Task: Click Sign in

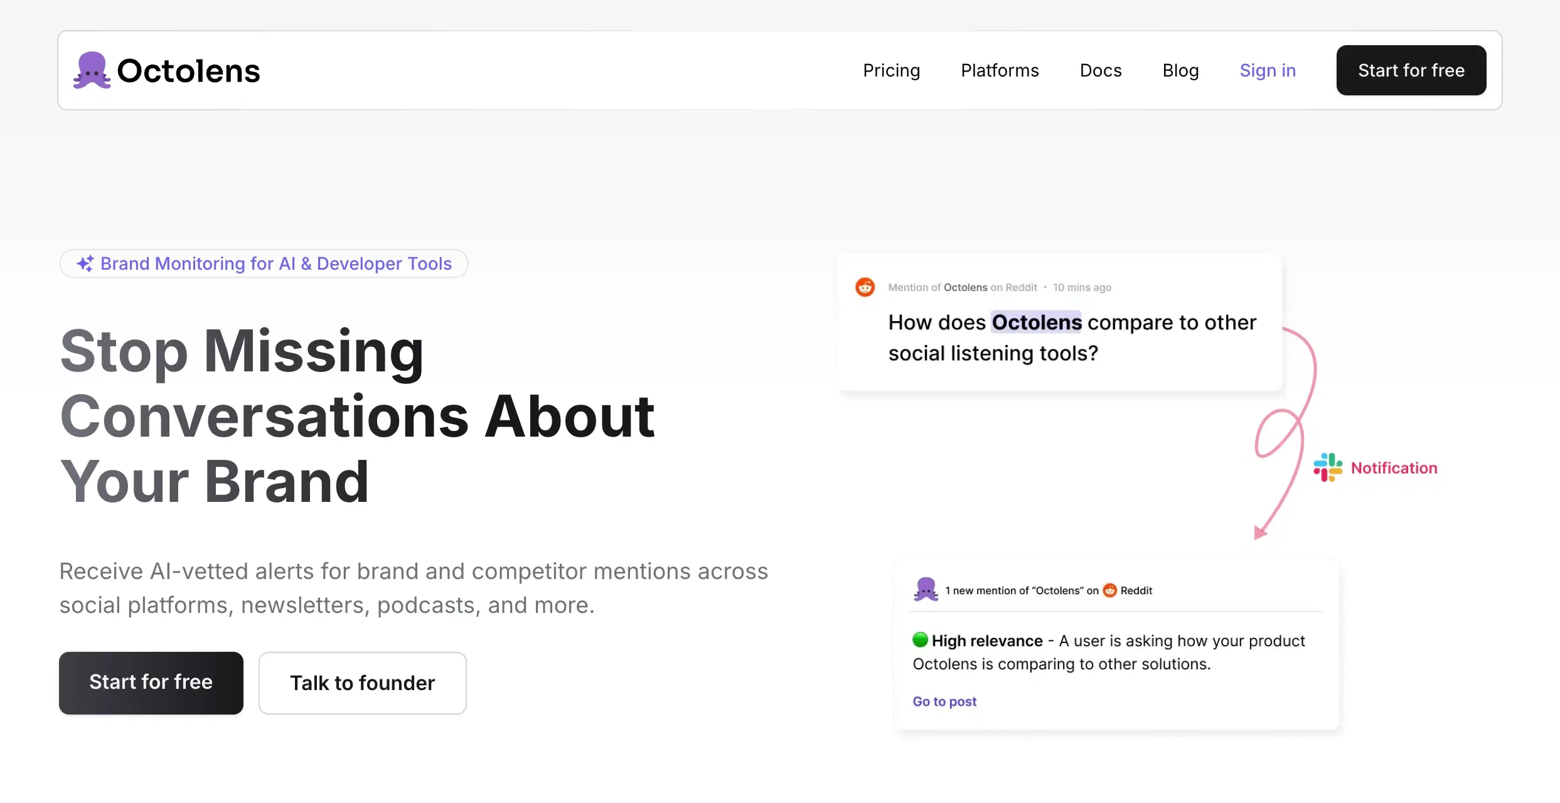Action: [x=1268, y=70]
